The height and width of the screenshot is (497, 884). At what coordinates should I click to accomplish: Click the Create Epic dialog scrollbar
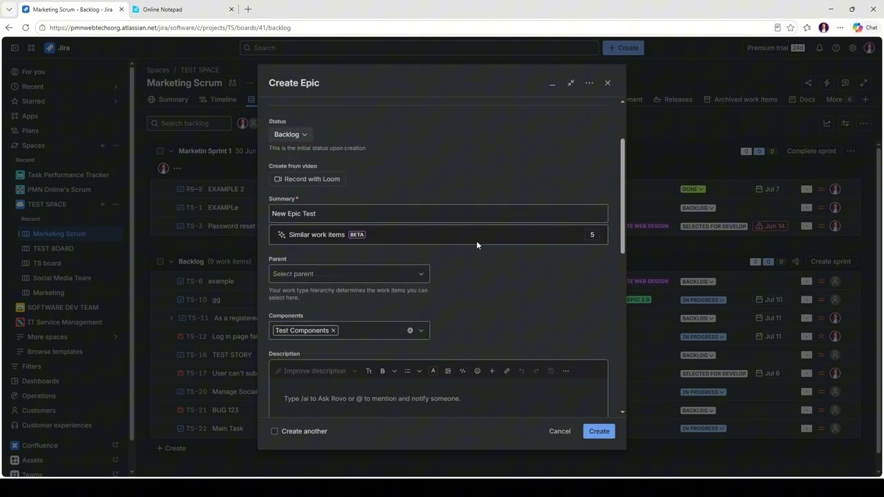(622, 196)
